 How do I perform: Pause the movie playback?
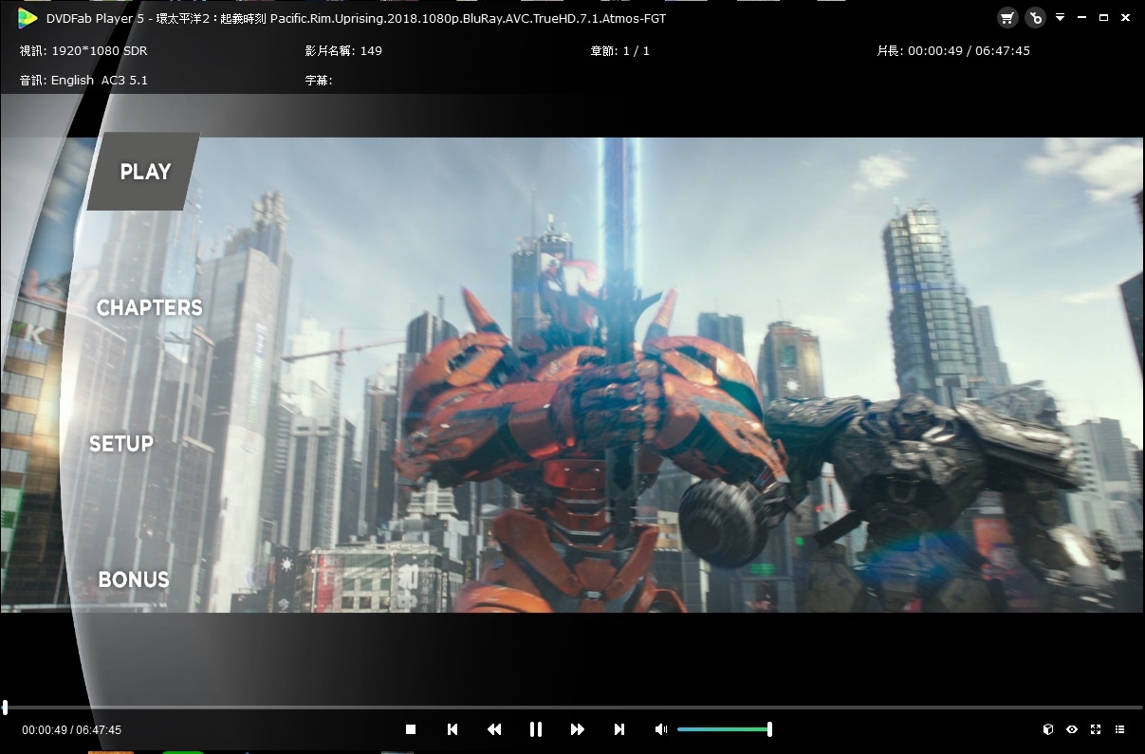click(536, 729)
